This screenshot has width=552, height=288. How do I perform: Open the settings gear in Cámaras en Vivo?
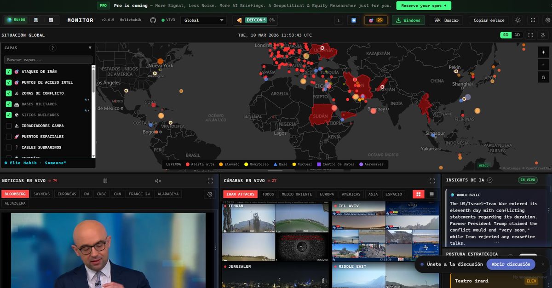coord(210,194)
